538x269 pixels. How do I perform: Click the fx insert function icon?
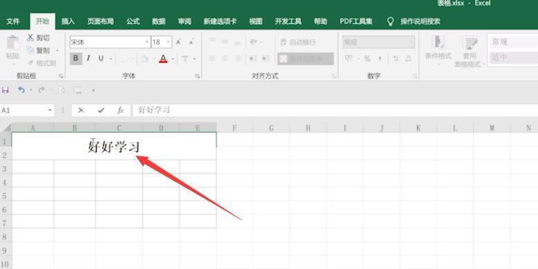[x=120, y=110]
